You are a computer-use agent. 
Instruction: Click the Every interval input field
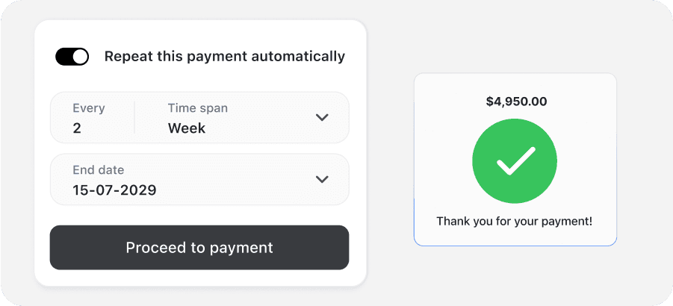click(x=91, y=118)
